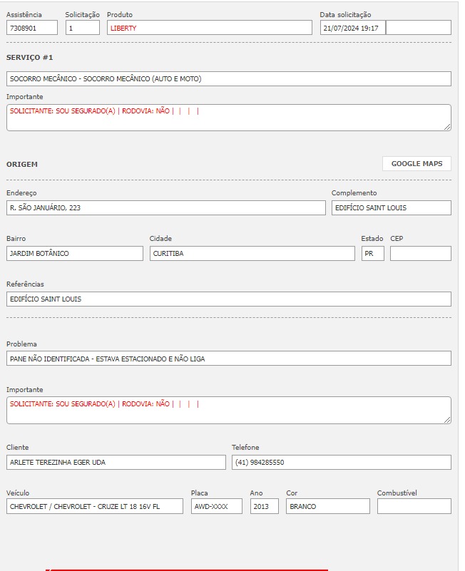This screenshot has width=465, height=571.
Task: Click the Solicitação field
Action: [x=82, y=28]
